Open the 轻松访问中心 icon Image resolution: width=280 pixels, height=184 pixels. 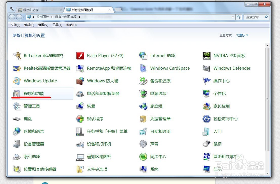coord(207,119)
